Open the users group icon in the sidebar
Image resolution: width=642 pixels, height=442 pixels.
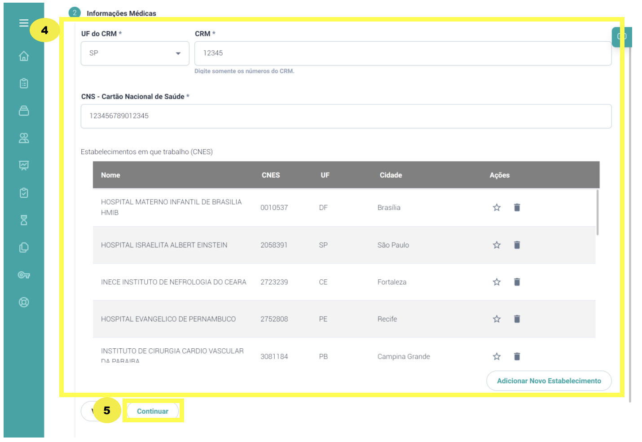pos(24,138)
